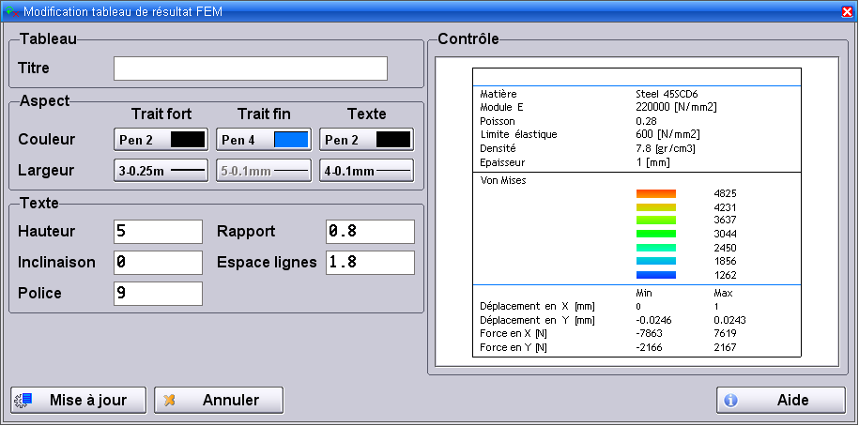
Task: Click the Titre text input field
Action: coord(250,68)
